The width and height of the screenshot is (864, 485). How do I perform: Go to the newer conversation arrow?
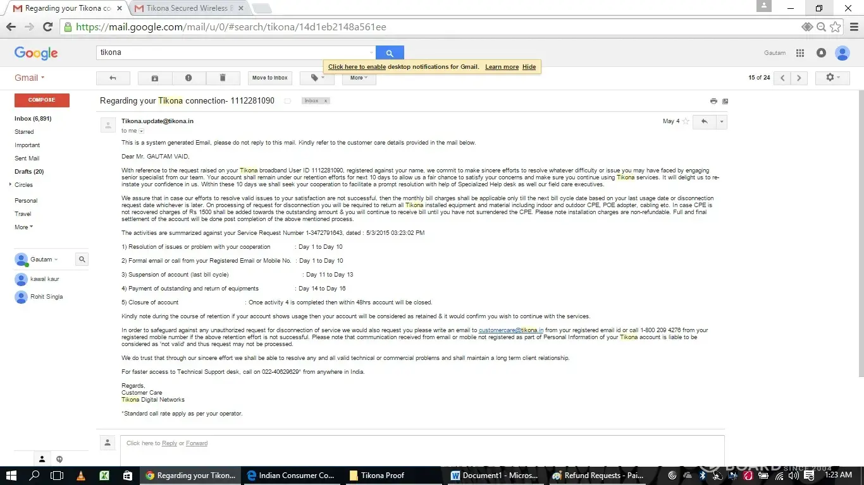click(782, 78)
